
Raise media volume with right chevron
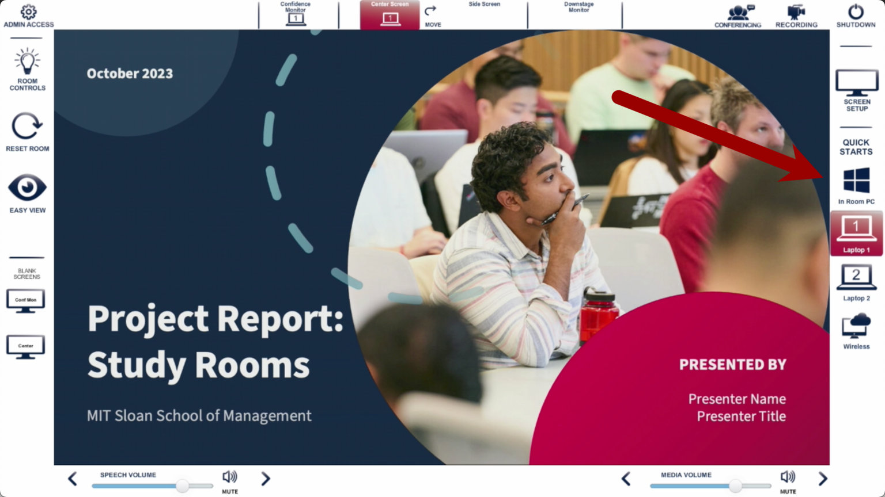[823, 479]
